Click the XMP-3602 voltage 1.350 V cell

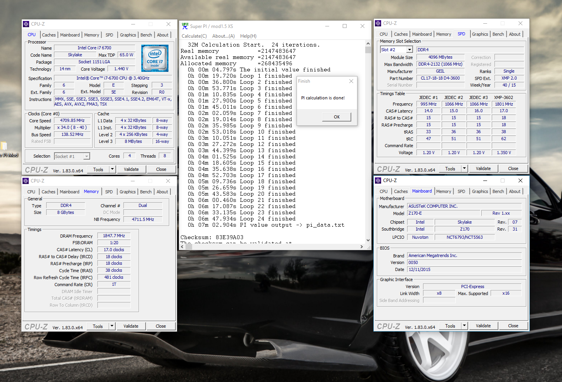coord(504,153)
